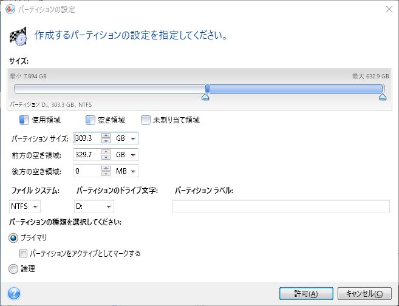Viewport: 399px width, 306px height.
Task: Open the パーティション サイズ unit dropdown
Action: pos(133,138)
